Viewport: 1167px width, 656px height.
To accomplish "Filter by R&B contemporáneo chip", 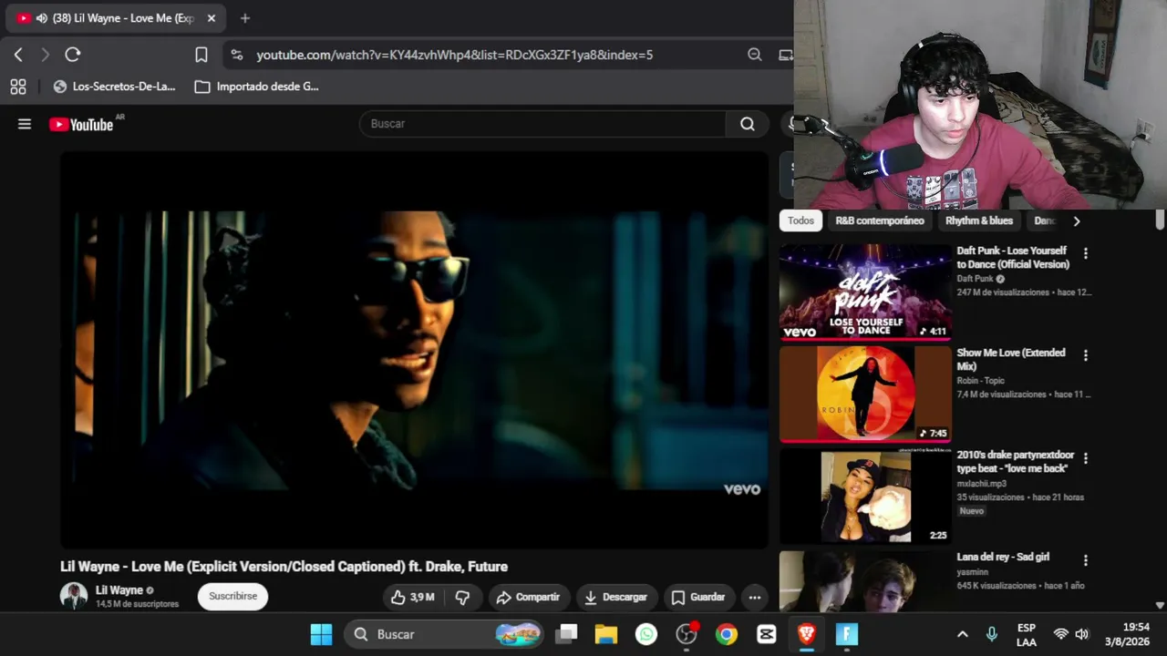I will click(880, 220).
